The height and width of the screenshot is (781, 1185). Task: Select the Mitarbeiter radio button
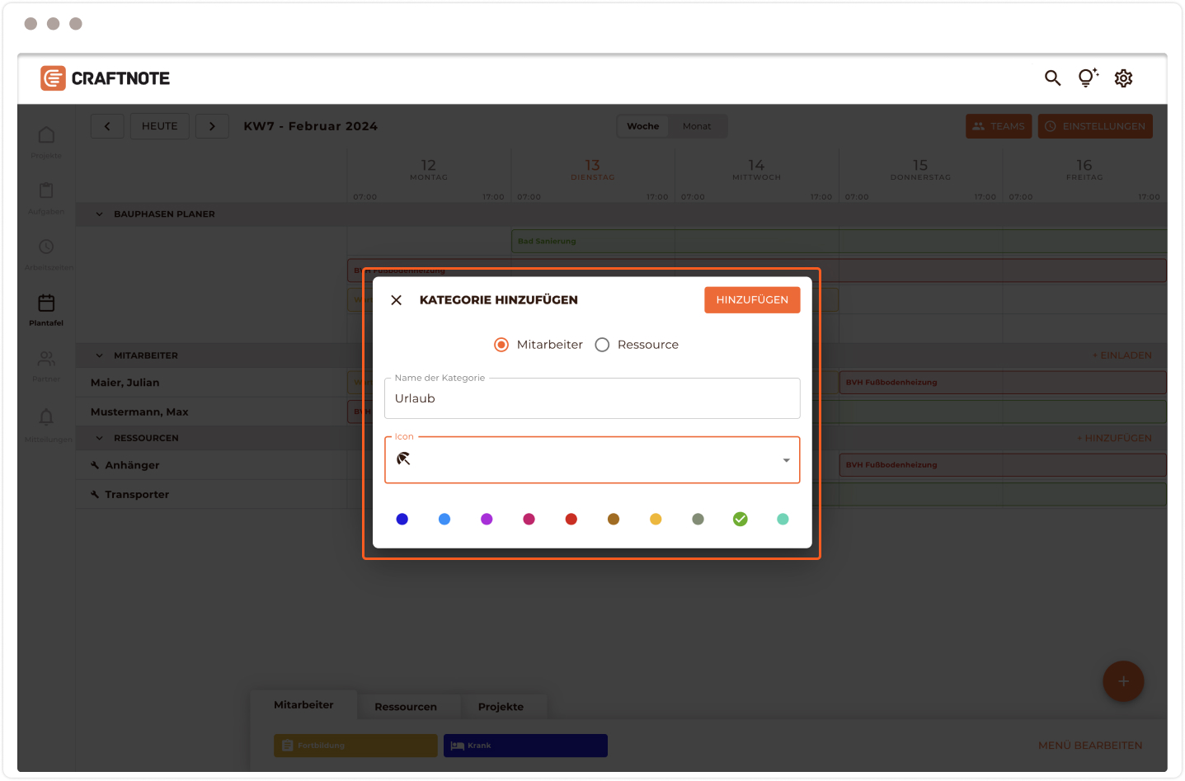point(501,345)
